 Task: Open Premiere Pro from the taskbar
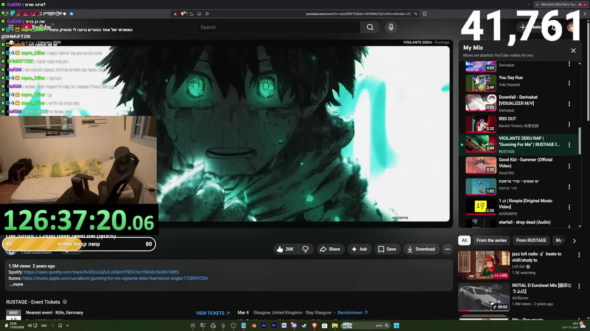coord(274,325)
